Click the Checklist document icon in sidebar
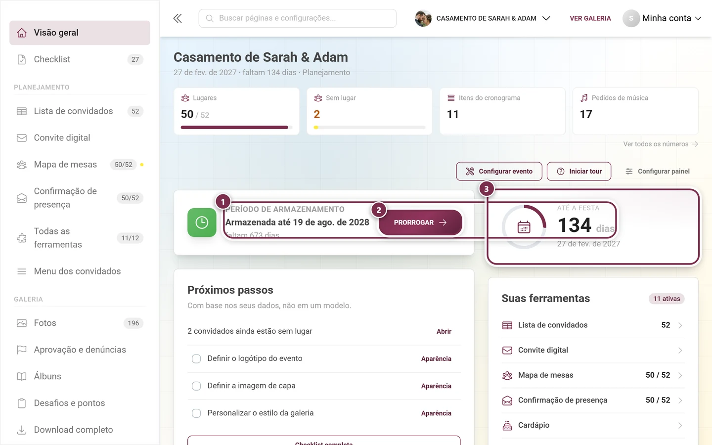This screenshot has width=712, height=445. point(22,59)
